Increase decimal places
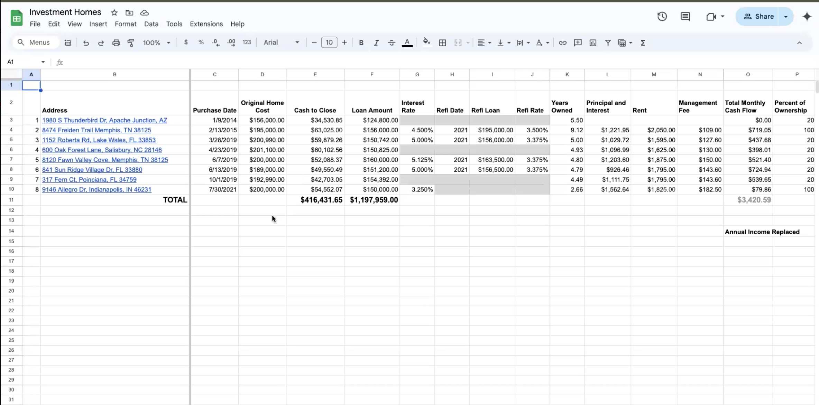 [231, 43]
